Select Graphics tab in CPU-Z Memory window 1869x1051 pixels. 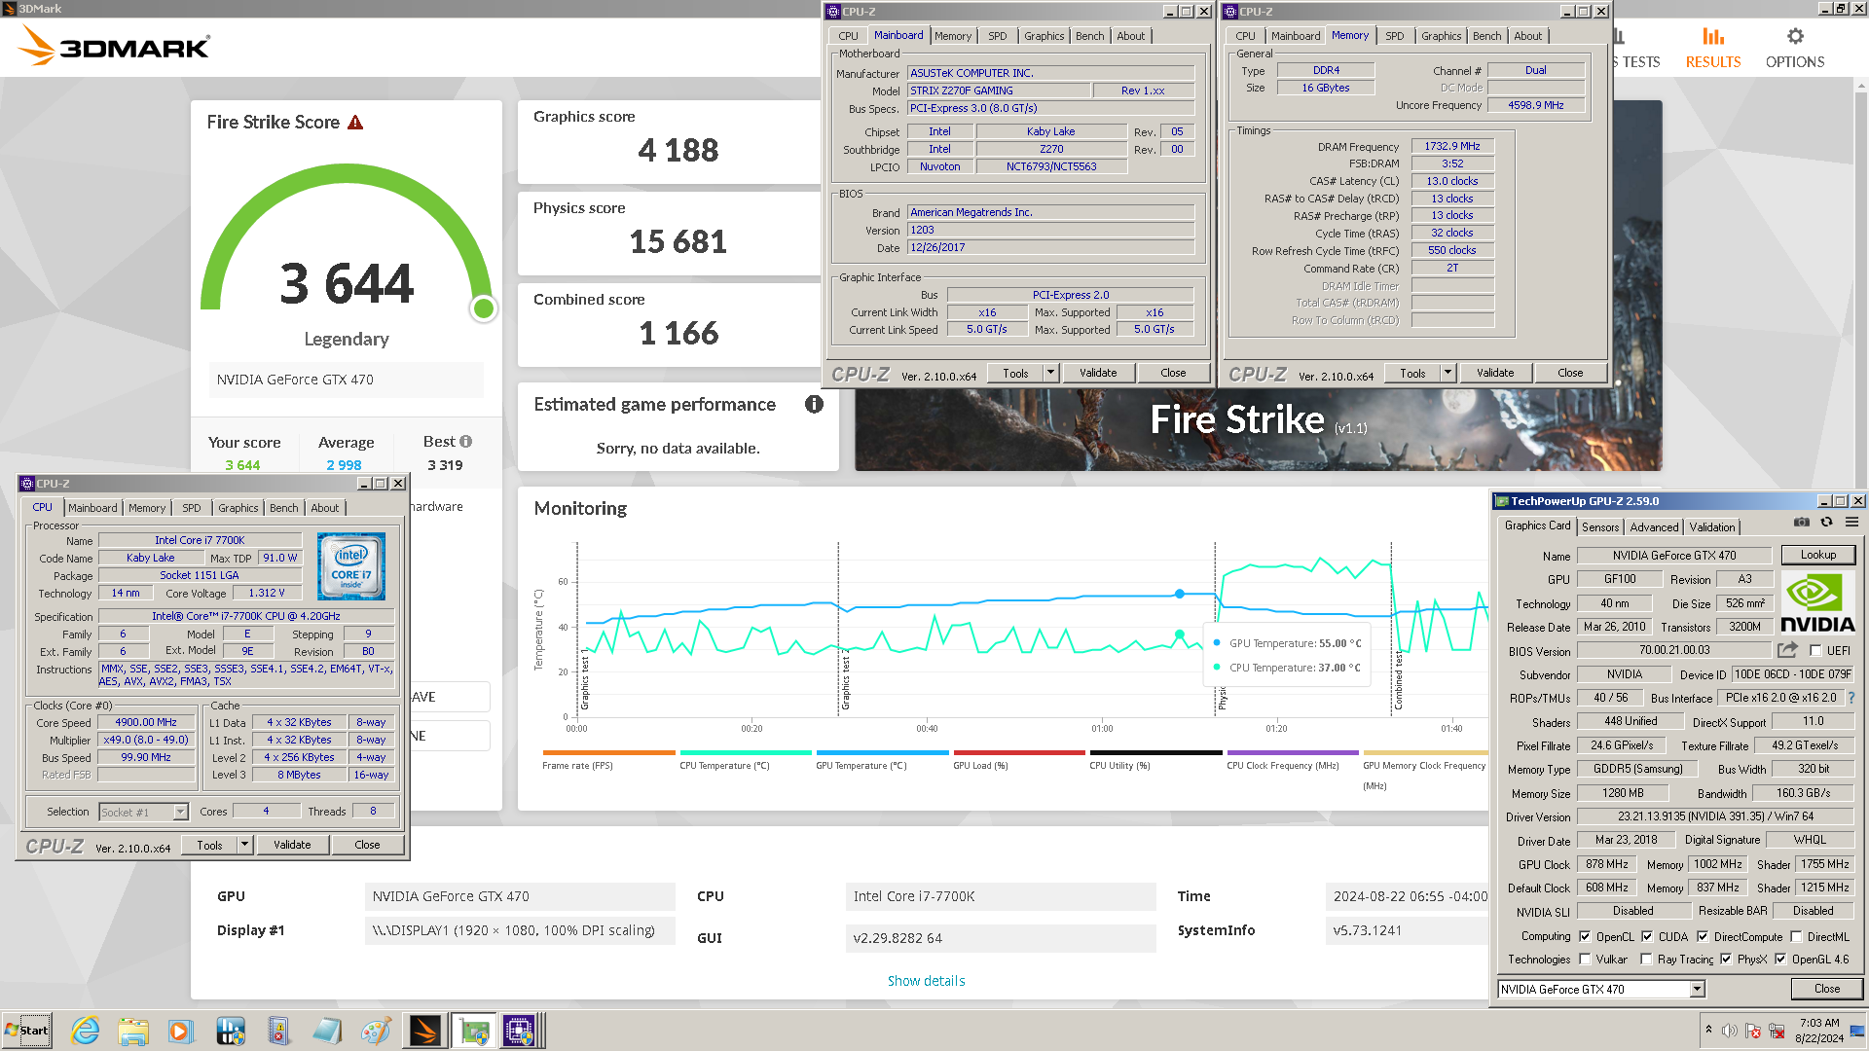[x=1441, y=36]
